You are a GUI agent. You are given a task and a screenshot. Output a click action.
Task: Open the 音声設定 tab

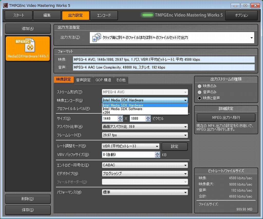83,80
